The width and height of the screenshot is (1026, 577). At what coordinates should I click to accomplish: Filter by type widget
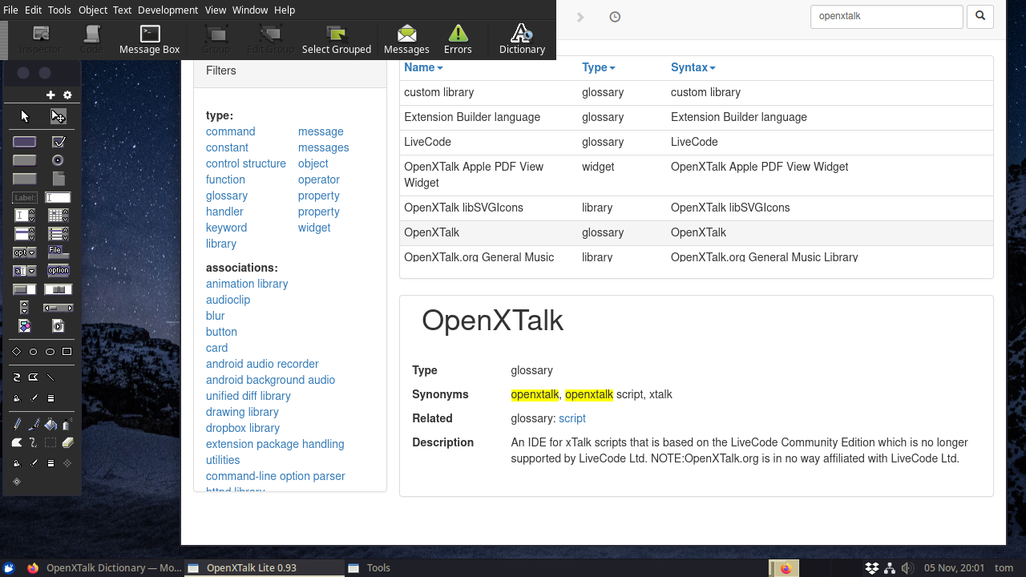[314, 228]
